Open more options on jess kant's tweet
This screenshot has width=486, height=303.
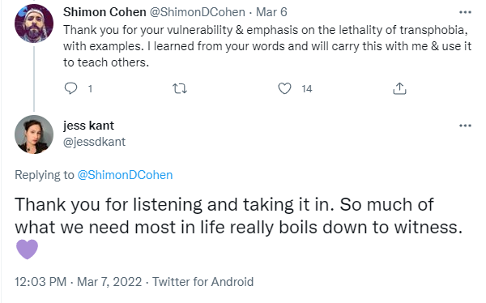click(465, 126)
